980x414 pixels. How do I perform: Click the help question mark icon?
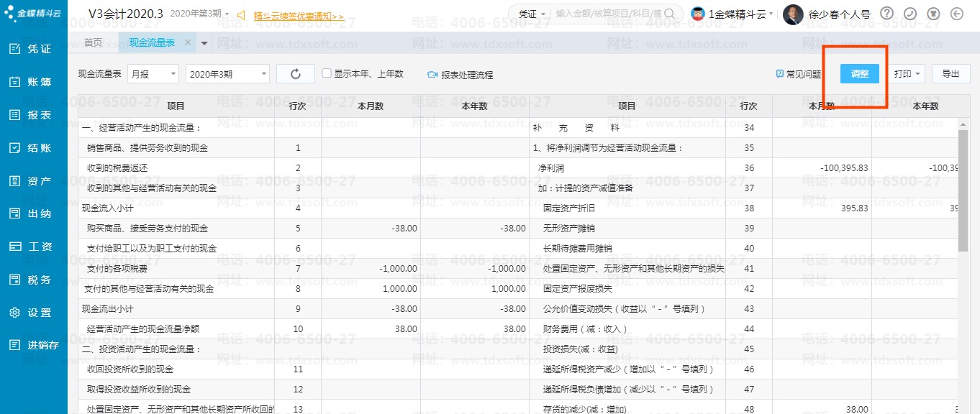click(887, 14)
